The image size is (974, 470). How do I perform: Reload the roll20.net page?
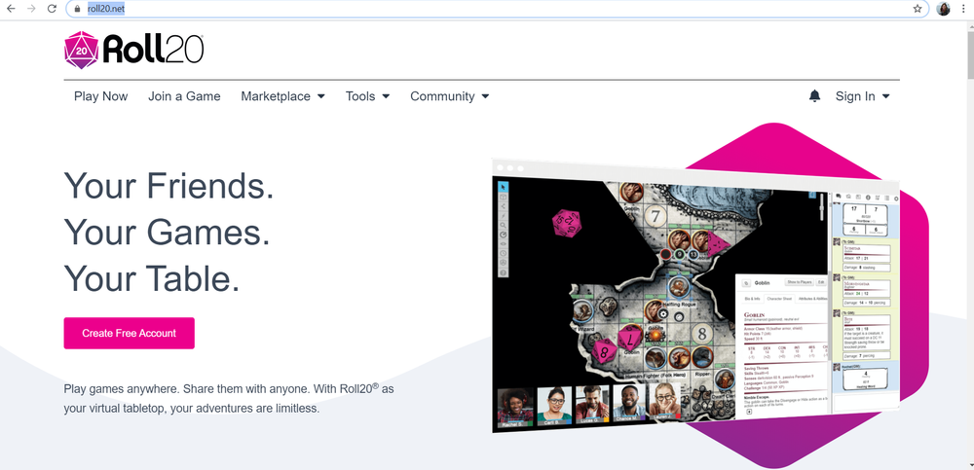click(53, 9)
